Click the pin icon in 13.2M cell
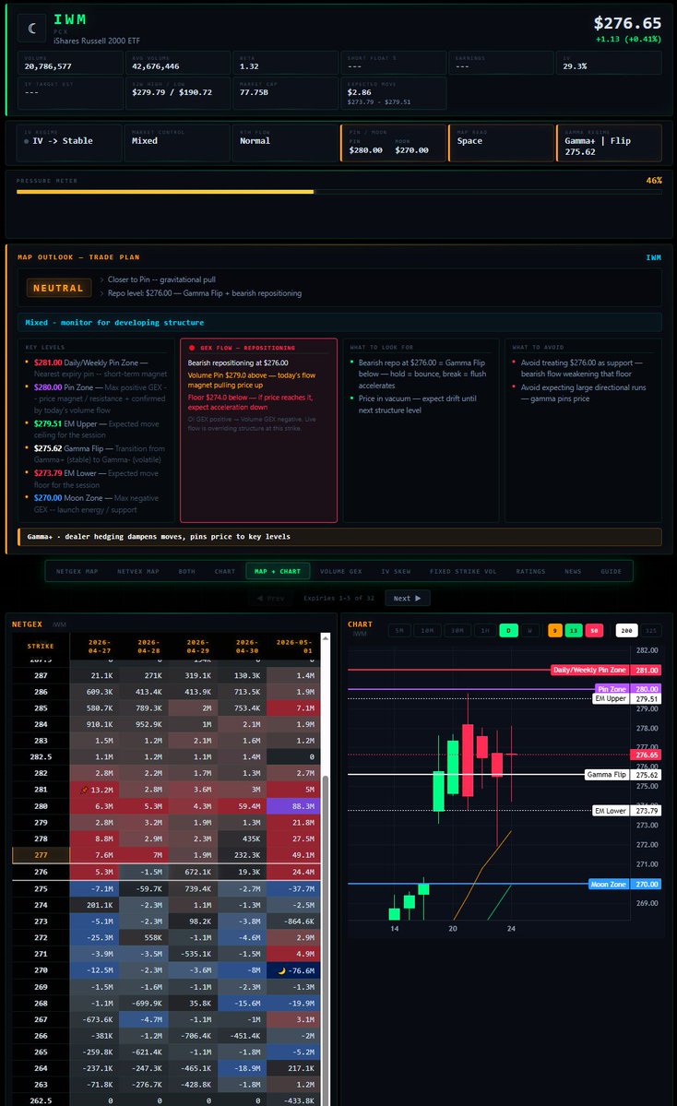The image size is (677, 1106). tap(85, 790)
